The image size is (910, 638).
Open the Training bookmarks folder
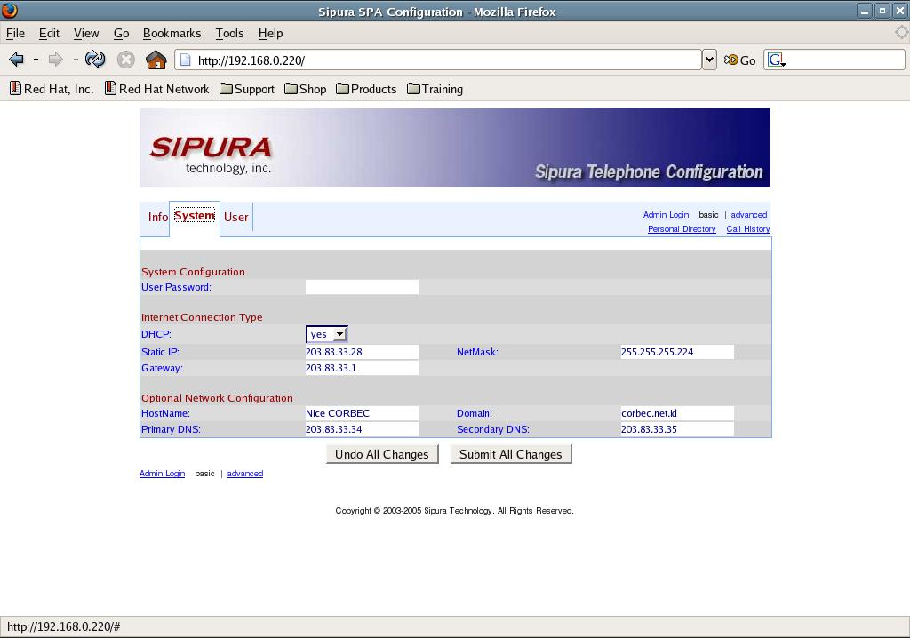pos(435,89)
